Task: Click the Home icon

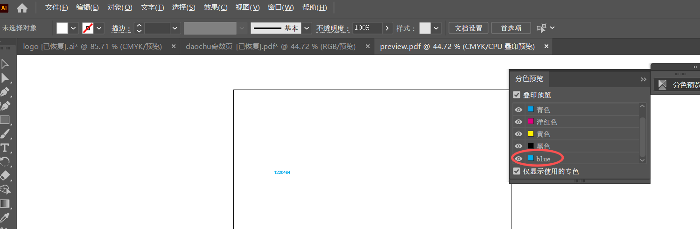Action: tap(22, 8)
